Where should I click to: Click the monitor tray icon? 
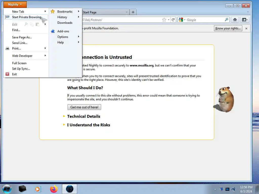tap(227, 189)
